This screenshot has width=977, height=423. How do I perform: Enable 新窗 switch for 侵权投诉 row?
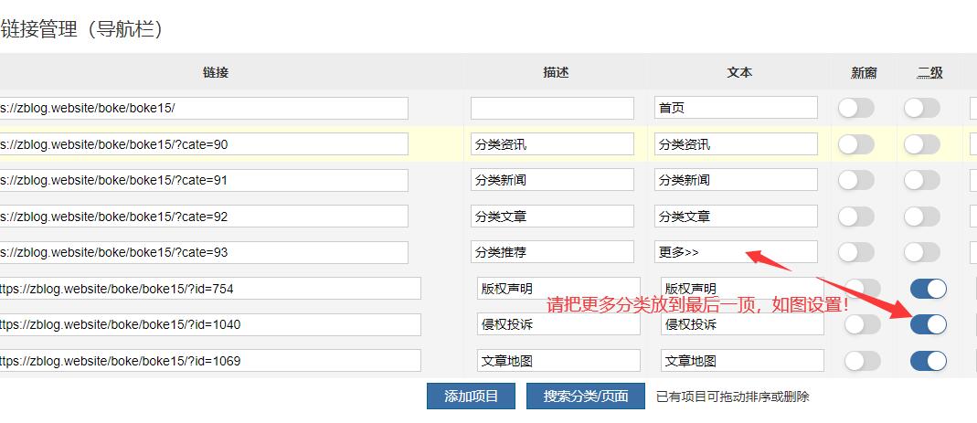pyautogui.click(x=863, y=324)
